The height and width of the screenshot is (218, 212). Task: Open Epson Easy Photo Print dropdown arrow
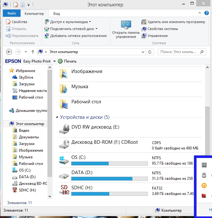pos(54,61)
